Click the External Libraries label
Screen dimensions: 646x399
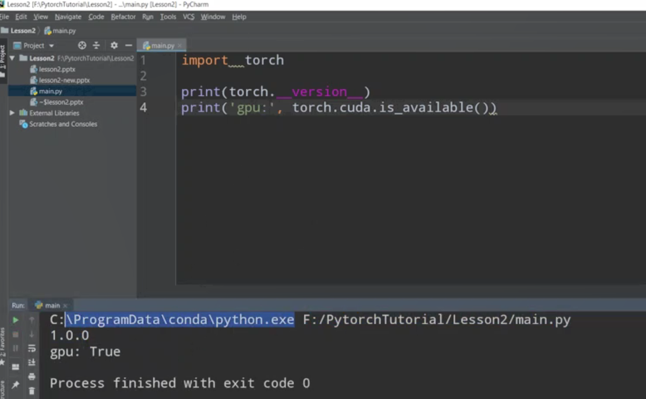(x=54, y=113)
